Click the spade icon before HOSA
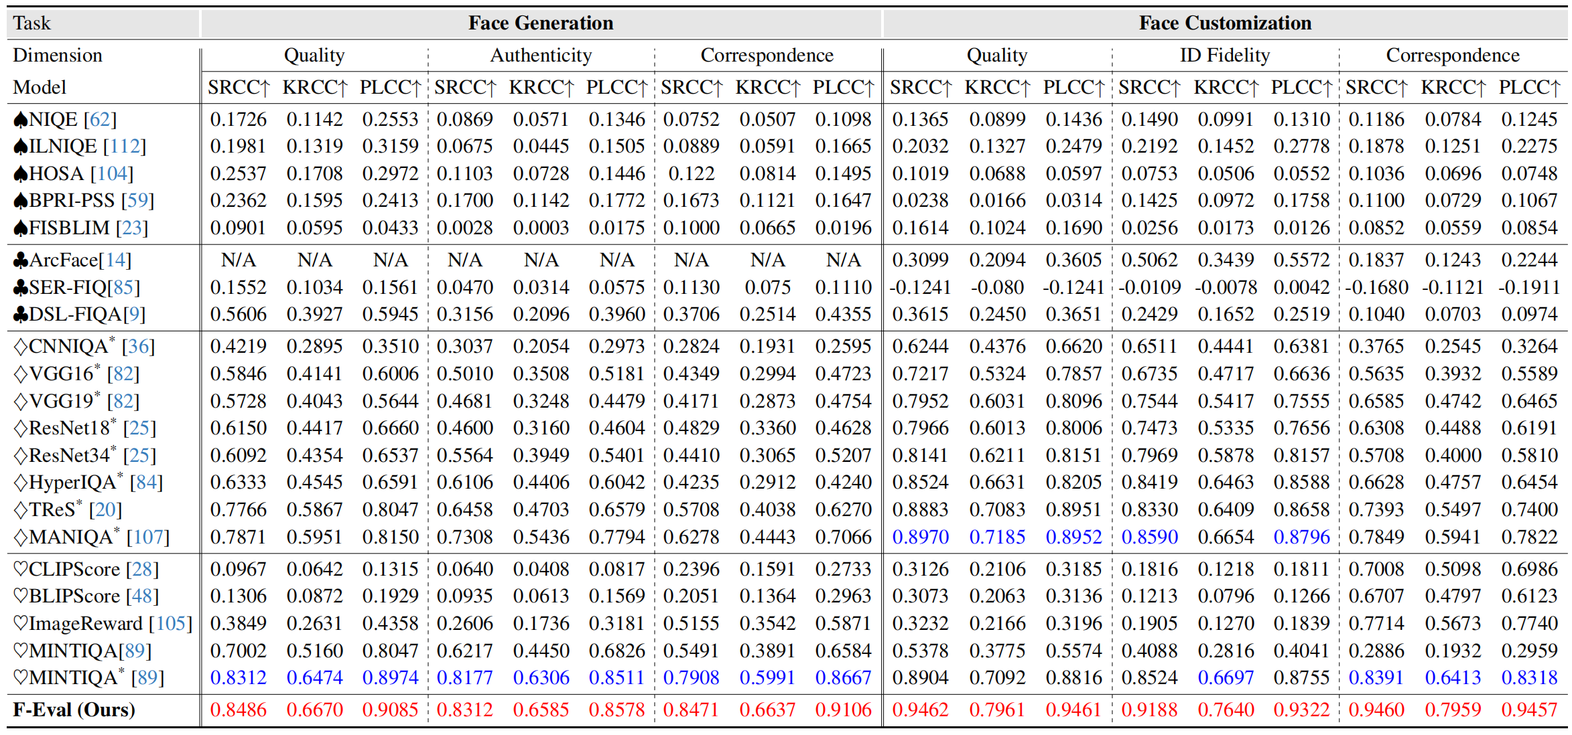The height and width of the screenshot is (735, 1572). [21, 174]
